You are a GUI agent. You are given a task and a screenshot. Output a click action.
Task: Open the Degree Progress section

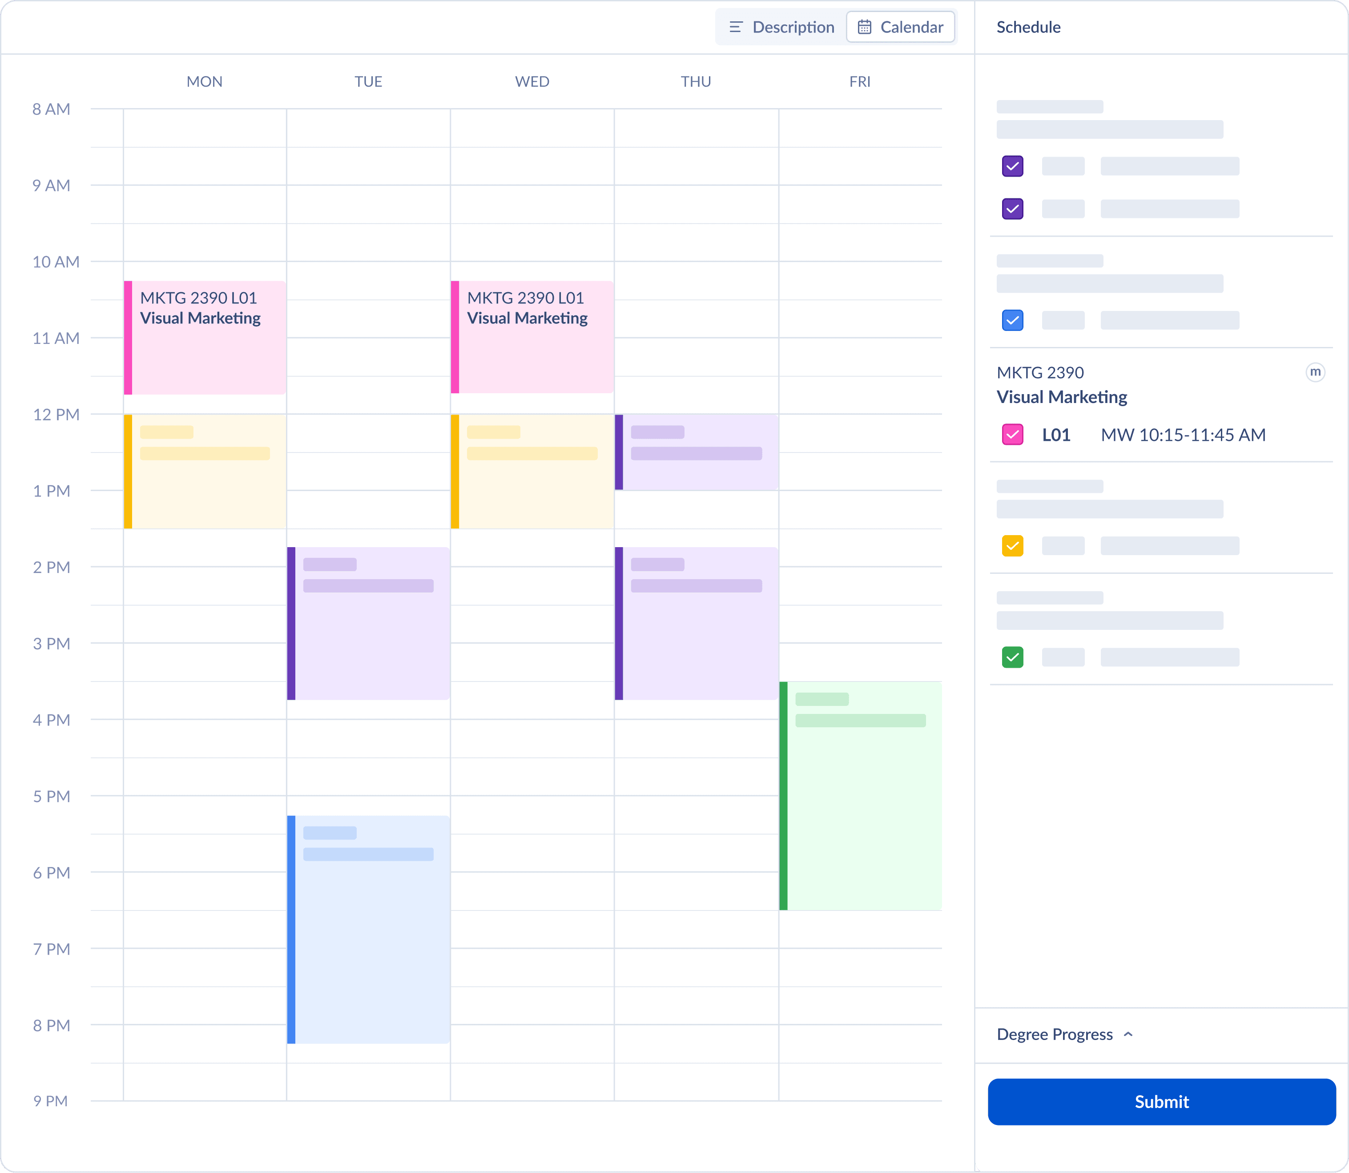click(1055, 1034)
